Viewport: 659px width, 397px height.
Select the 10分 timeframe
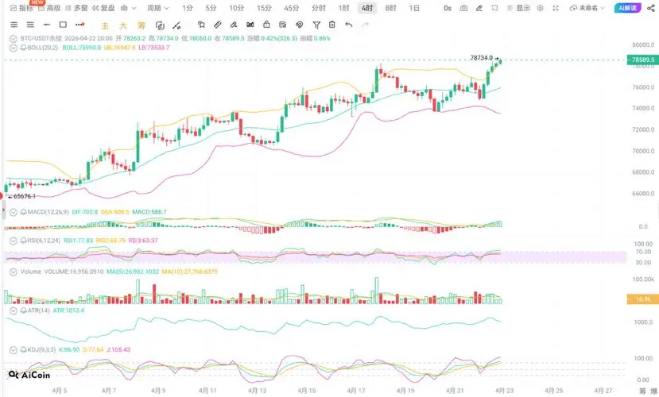pyautogui.click(x=237, y=8)
